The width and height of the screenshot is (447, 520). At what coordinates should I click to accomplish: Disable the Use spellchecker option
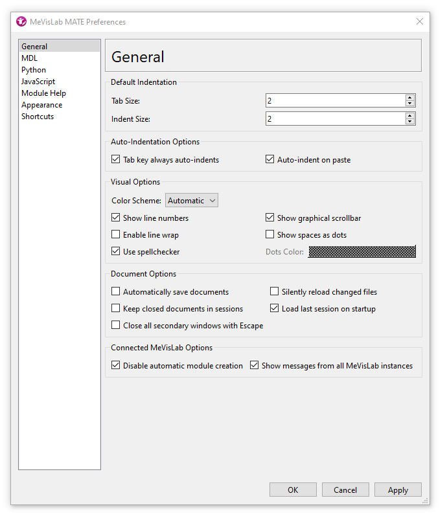[x=116, y=252]
